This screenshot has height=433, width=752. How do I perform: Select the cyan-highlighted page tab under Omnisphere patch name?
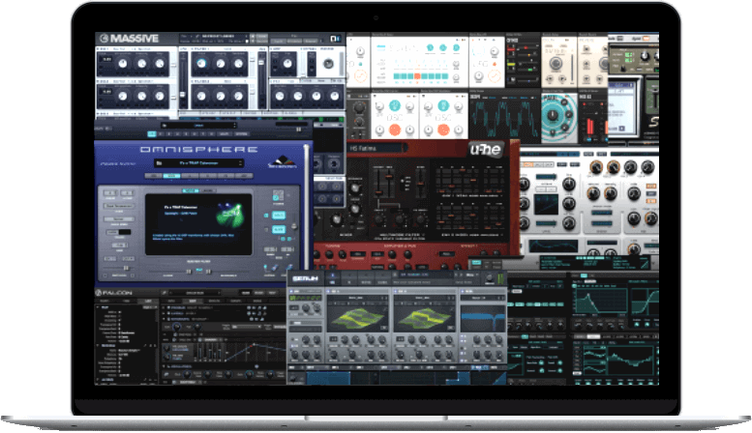(171, 176)
